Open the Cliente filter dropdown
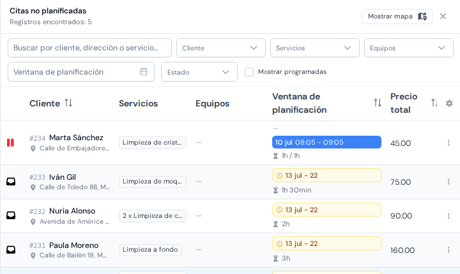The image size is (460, 274). [221, 48]
